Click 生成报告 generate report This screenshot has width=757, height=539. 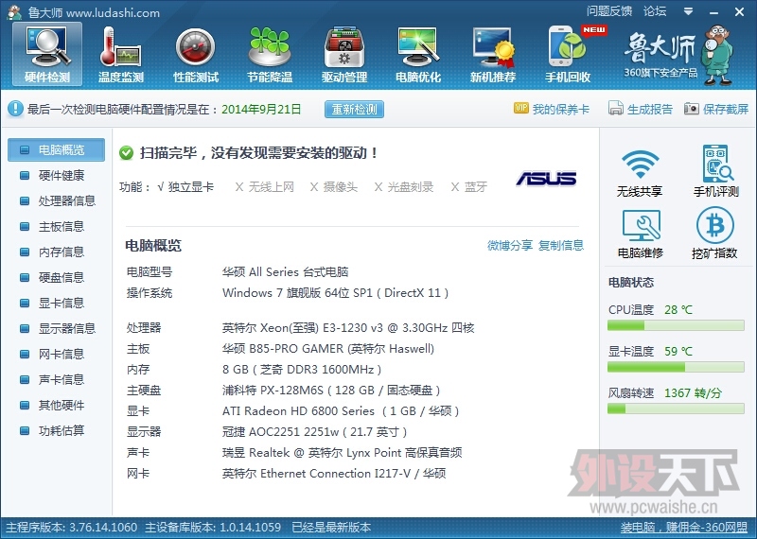click(x=641, y=109)
